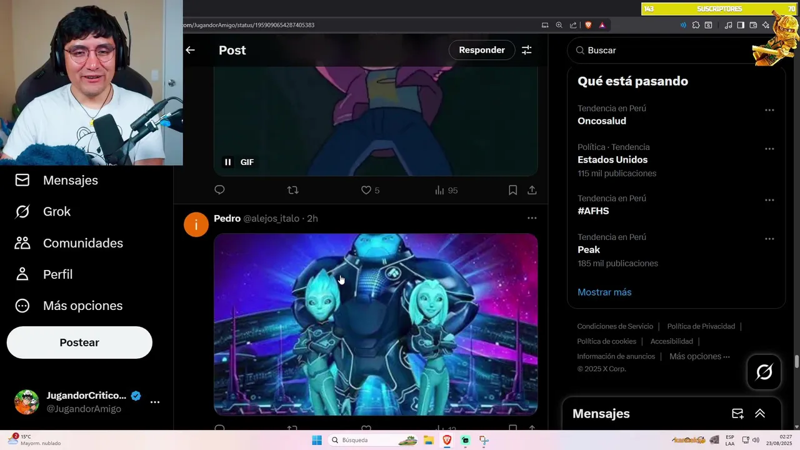This screenshot has width=800, height=450.
Task: Toggle browser sidebar panel icon
Action: click(x=741, y=25)
